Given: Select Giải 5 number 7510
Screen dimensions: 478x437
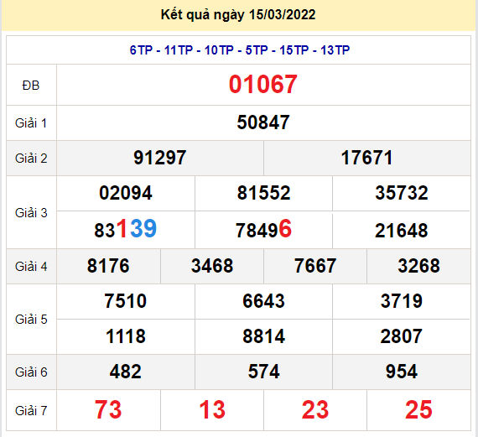Looking at the screenshot, I should click(x=126, y=301).
